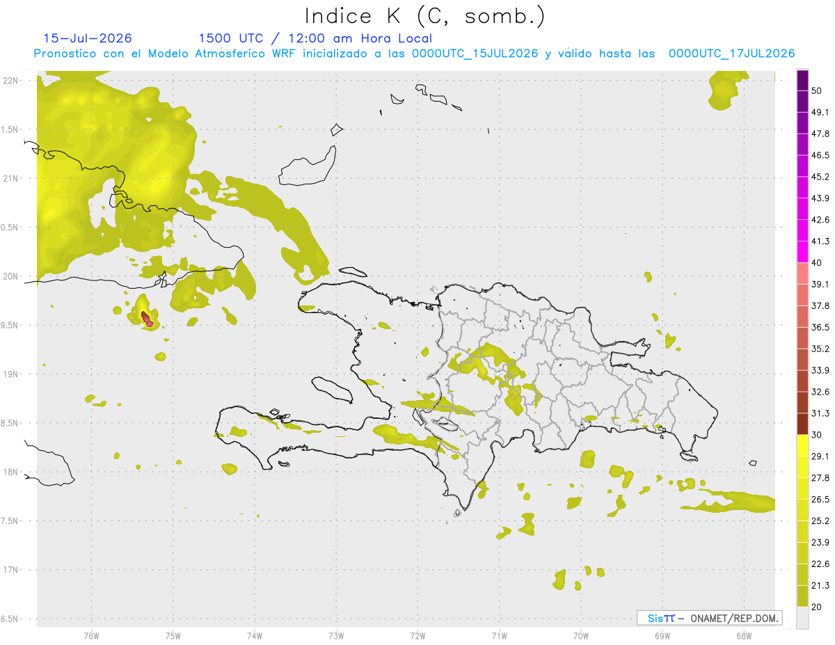This screenshot has width=835, height=645.
Task: Click the legend value 45.2
Action: 820,177
